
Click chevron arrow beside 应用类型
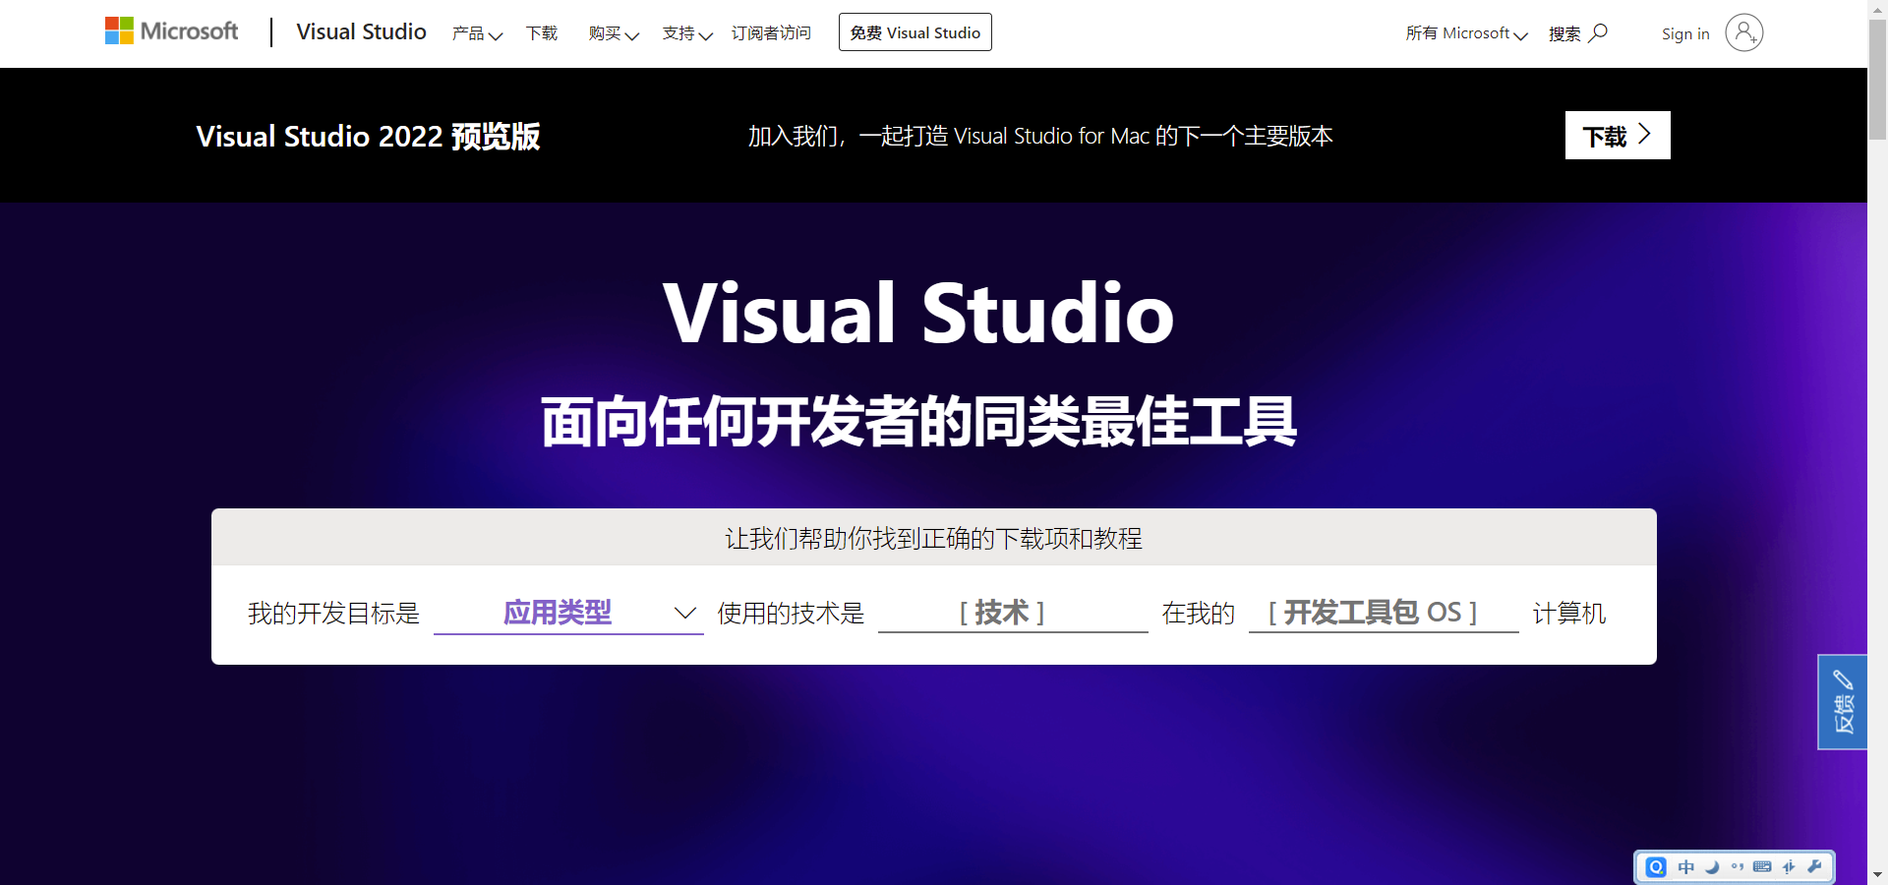[685, 614]
